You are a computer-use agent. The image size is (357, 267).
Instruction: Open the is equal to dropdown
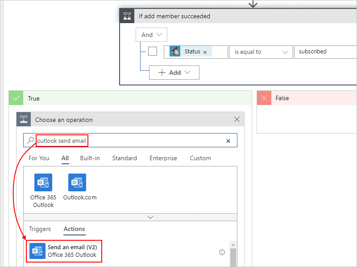[x=261, y=52]
